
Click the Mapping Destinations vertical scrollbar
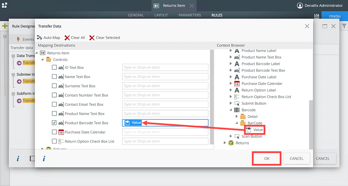click(x=212, y=97)
